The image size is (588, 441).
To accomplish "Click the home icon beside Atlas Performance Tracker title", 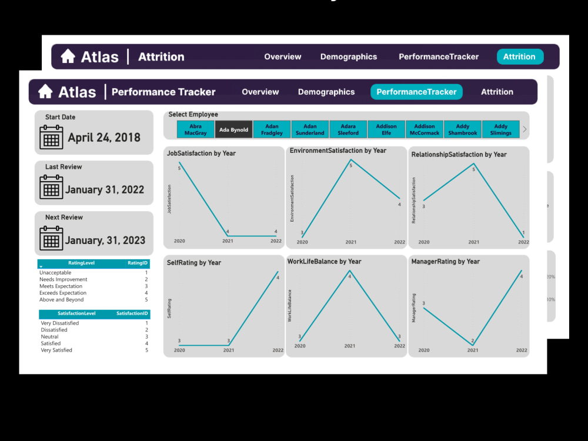I will pyautogui.click(x=46, y=92).
